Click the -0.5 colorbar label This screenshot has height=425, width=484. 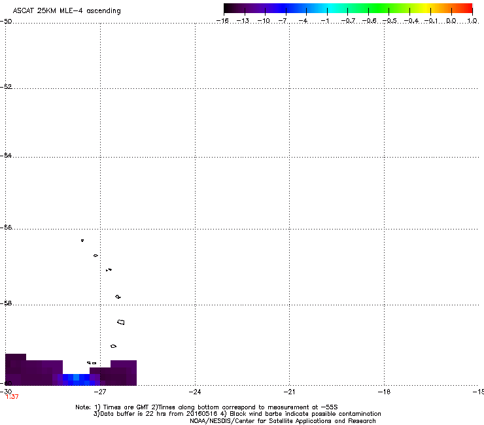coord(390,21)
